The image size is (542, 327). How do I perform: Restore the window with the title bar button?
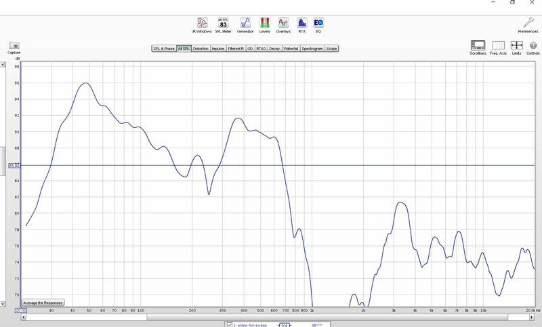tap(513, 2)
